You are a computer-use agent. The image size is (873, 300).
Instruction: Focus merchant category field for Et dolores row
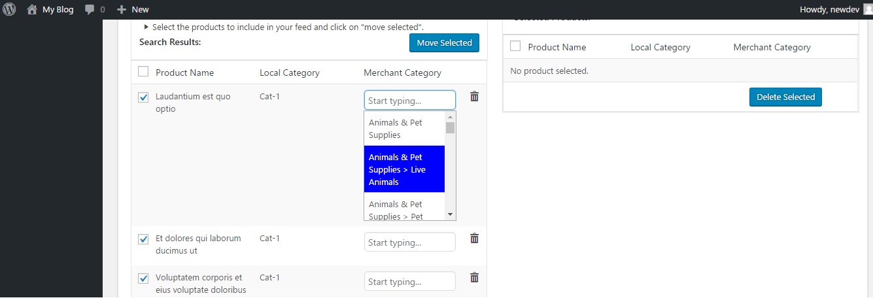[410, 242]
